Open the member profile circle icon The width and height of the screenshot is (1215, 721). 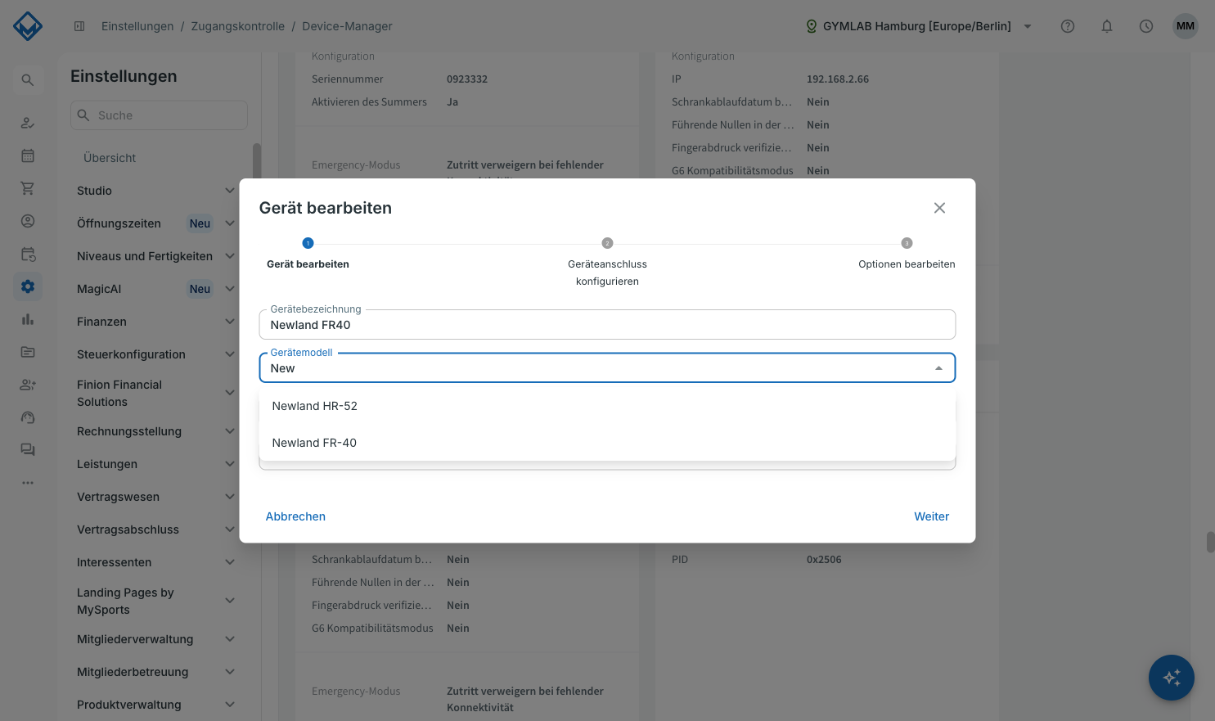(x=28, y=221)
